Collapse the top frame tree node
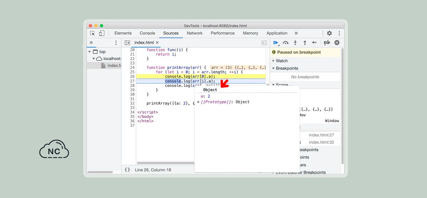 [x=89, y=52]
